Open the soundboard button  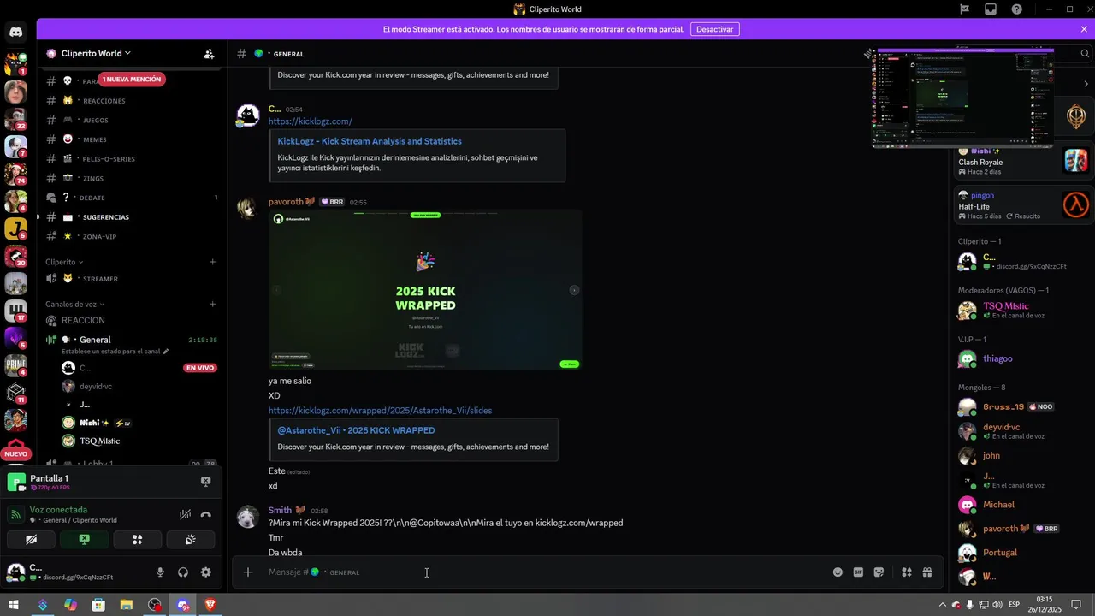(x=190, y=540)
